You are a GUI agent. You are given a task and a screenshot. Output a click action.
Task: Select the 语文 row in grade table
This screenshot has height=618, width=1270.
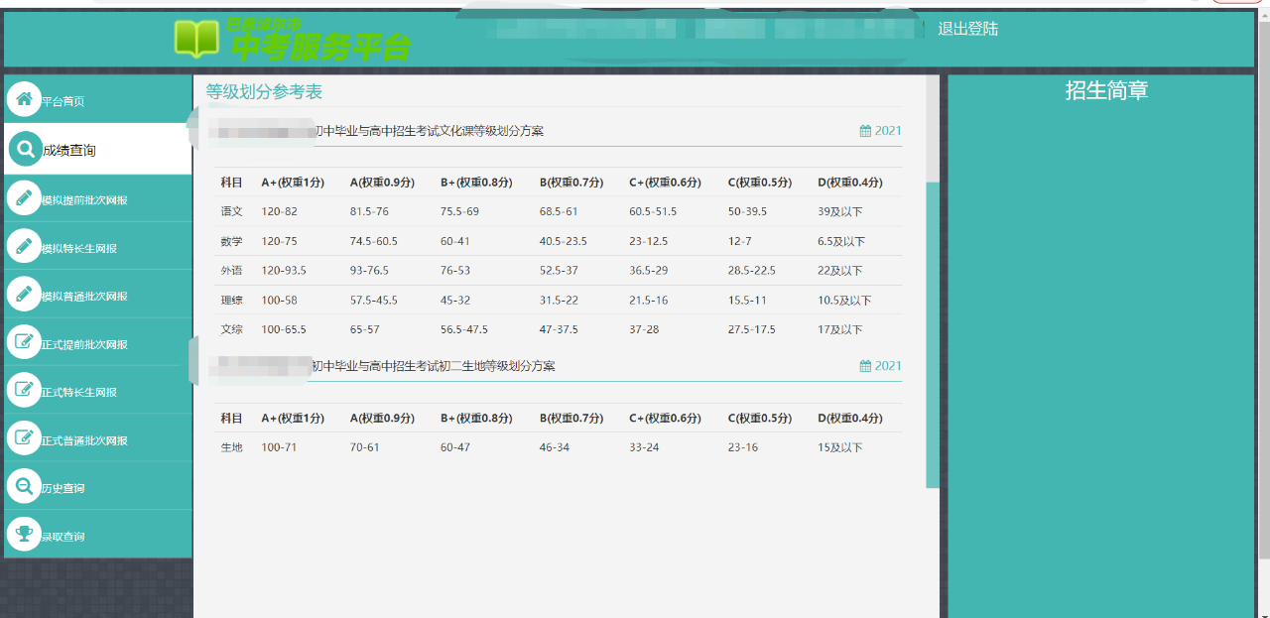231,211
